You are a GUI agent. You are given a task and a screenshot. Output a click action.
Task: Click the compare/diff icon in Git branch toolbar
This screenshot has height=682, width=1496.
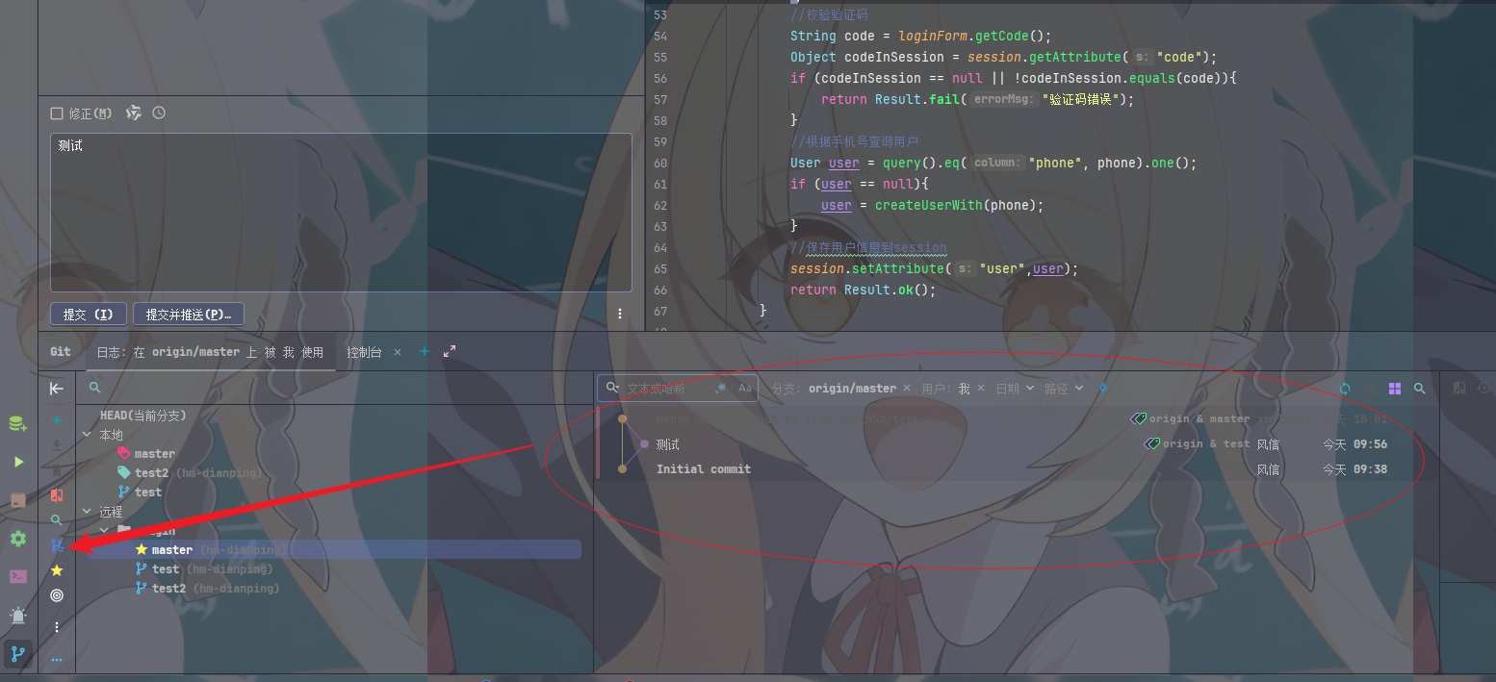click(x=57, y=495)
